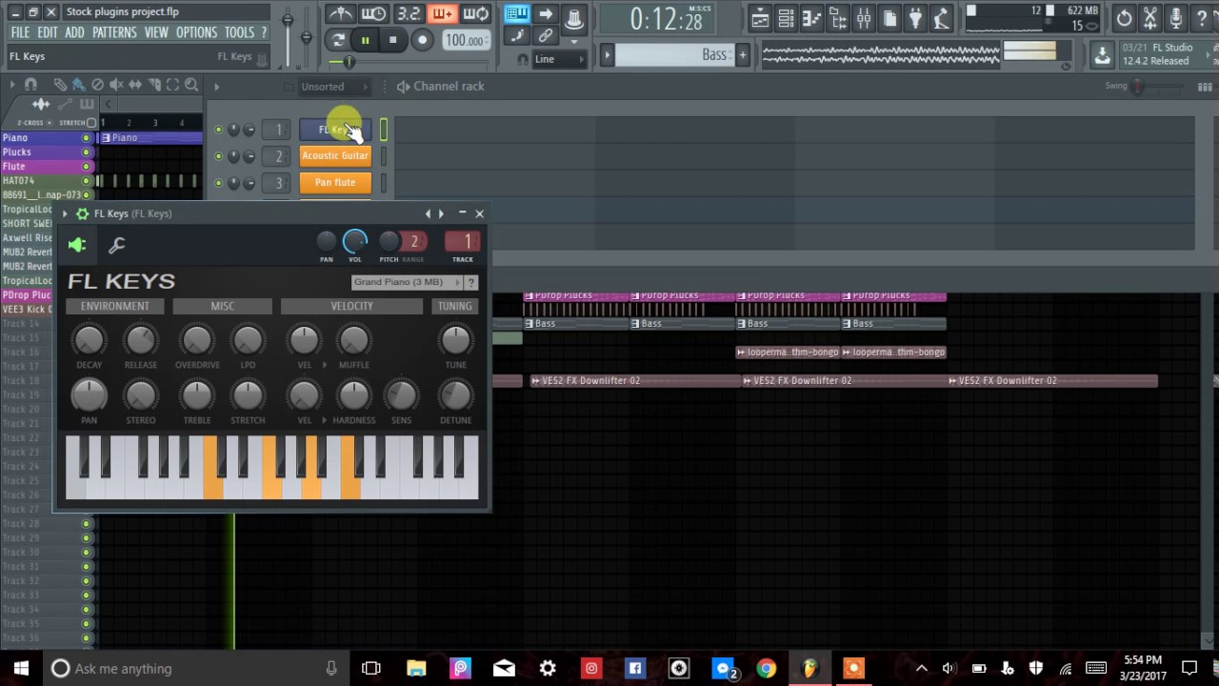Screen dimensions: 1219x686
Task: Toggle loop recording icon
Action: pos(475,14)
